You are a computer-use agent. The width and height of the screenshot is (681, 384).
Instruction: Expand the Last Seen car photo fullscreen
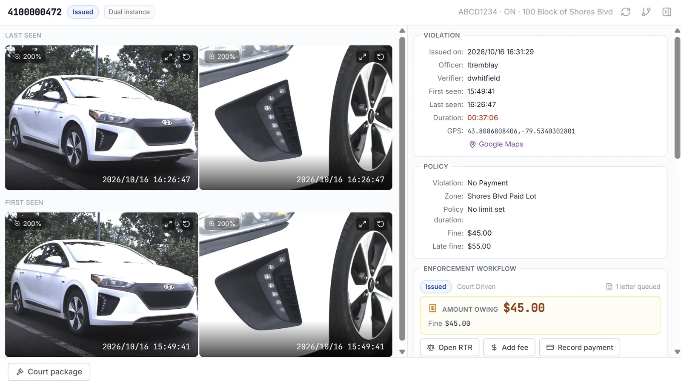coord(169,57)
